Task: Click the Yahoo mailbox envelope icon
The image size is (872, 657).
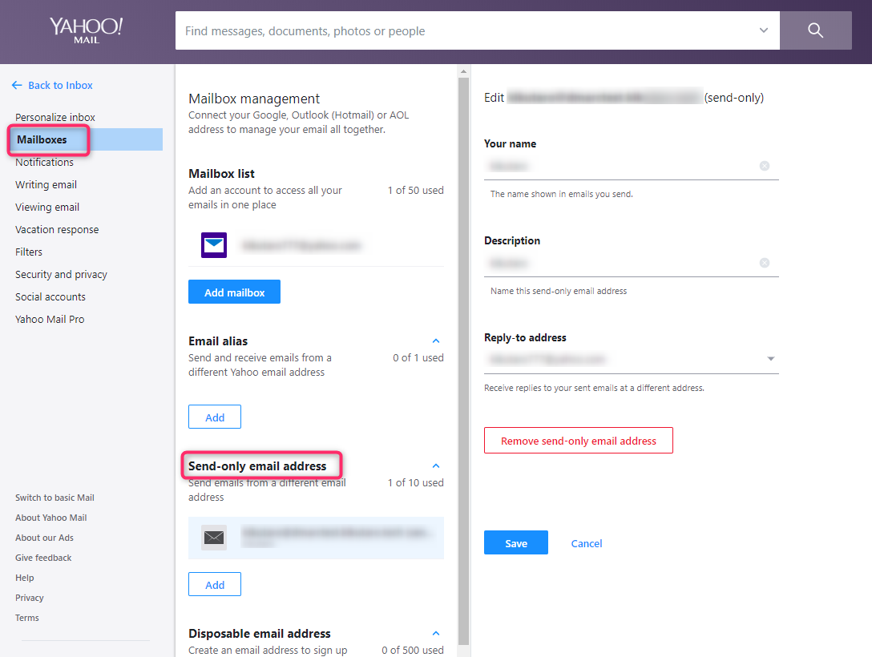Action: click(214, 245)
